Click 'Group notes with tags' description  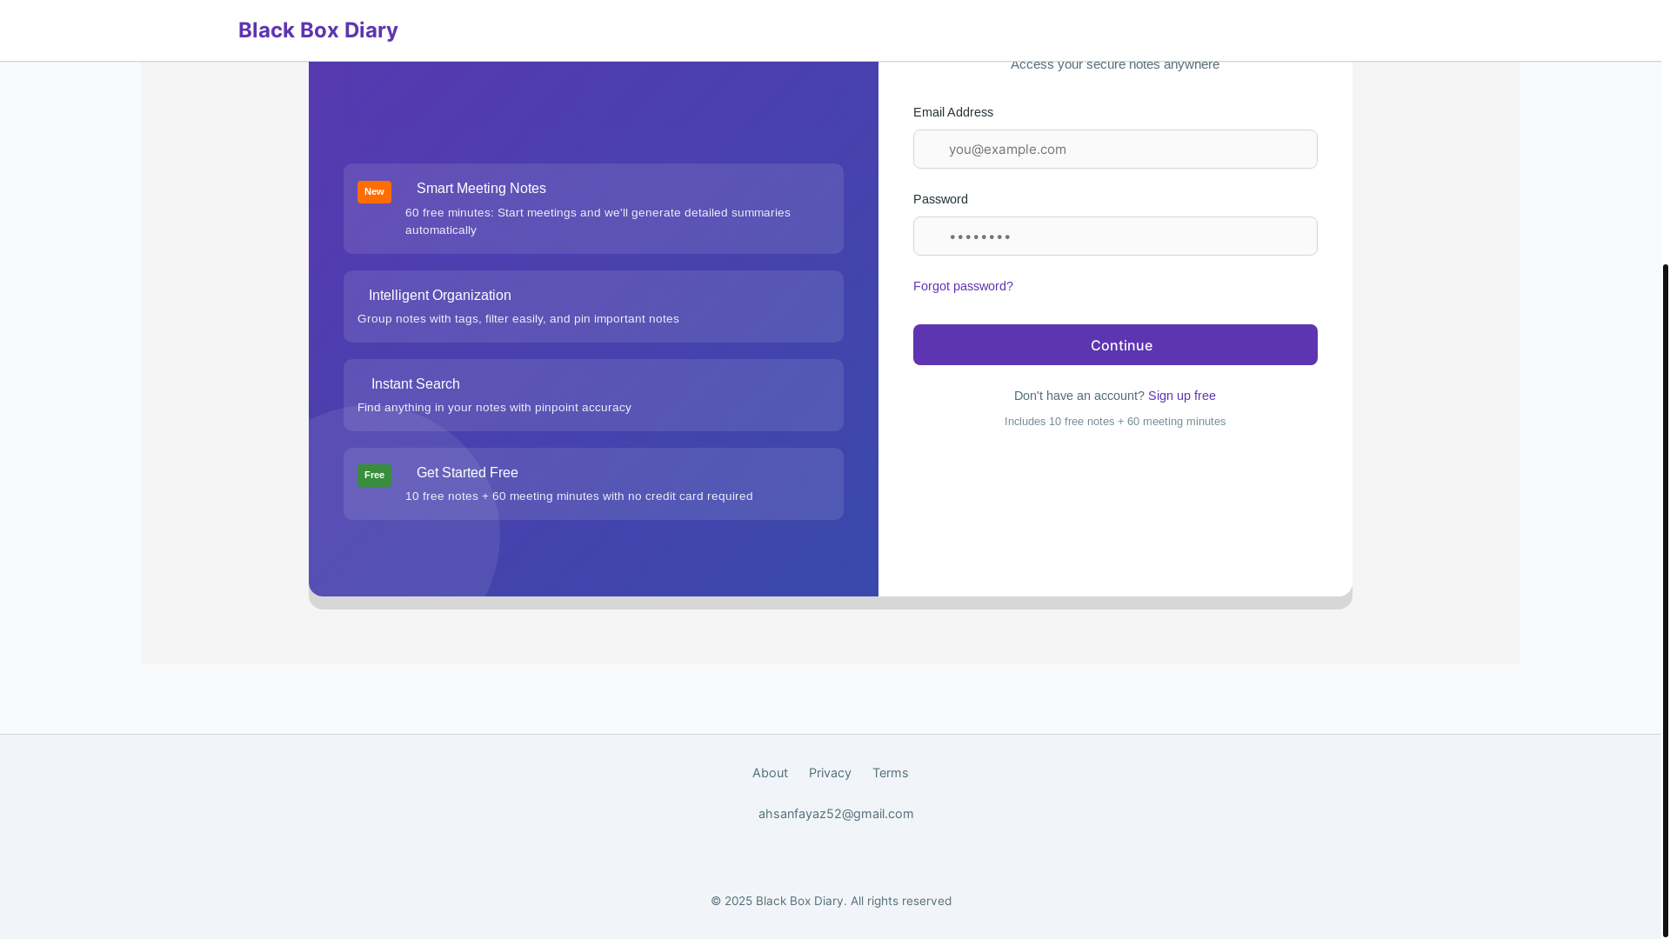click(x=518, y=319)
